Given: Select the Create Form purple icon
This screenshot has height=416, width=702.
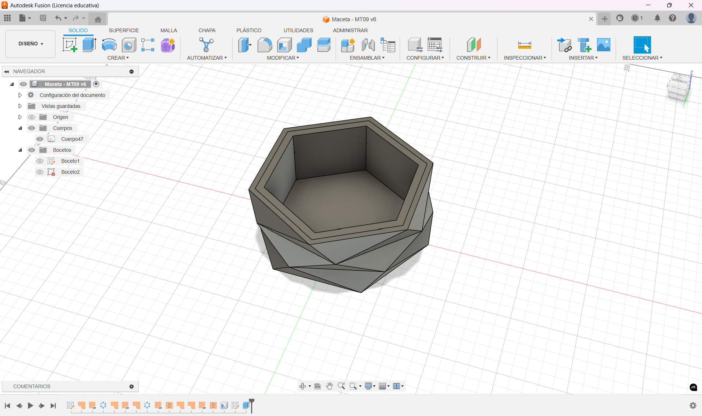Looking at the screenshot, I should click(x=168, y=45).
